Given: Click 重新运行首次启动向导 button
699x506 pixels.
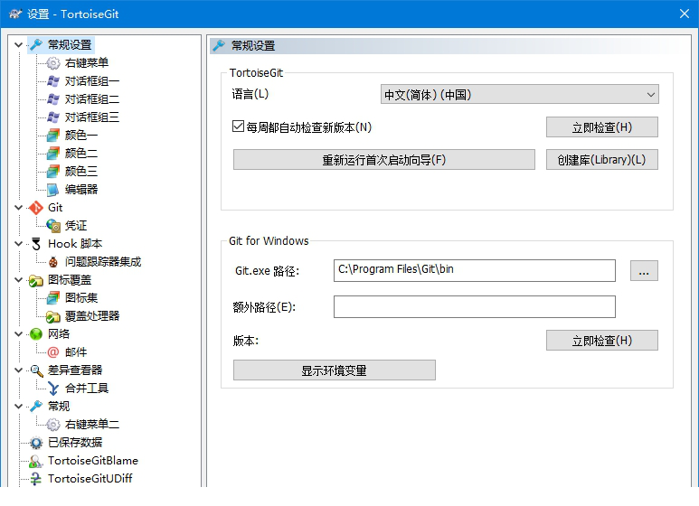Looking at the screenshot, I should pos(383,160).
